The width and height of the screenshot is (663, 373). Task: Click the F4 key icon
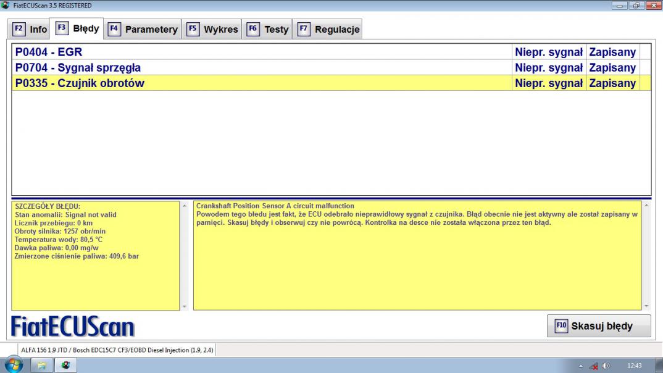[114, 29]
